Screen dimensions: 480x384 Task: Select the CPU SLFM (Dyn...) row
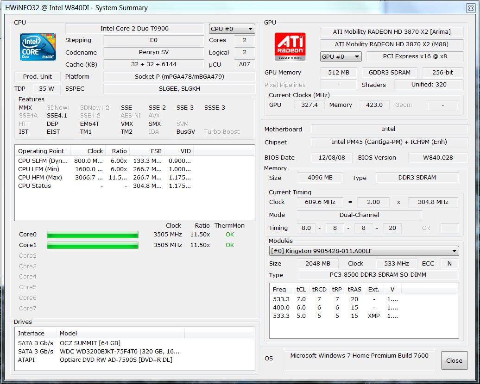pyautogui.click(x=104, y=161)
